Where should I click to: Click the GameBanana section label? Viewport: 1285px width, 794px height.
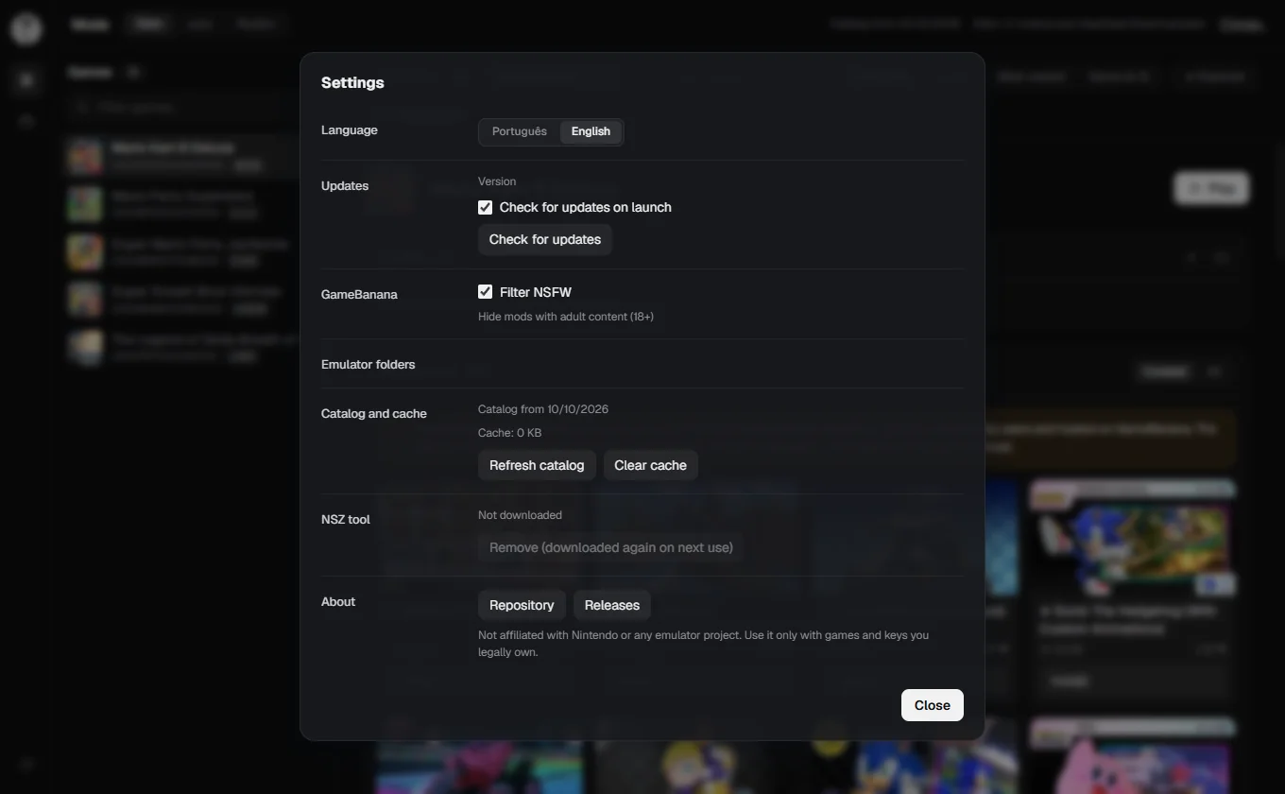pos(359,294)
